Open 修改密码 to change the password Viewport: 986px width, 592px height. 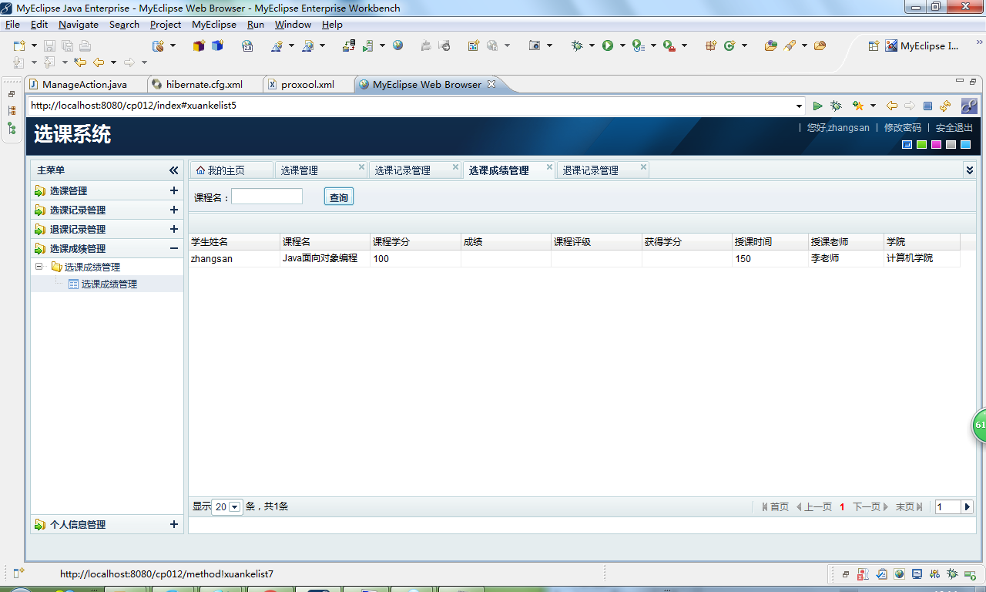pyautogui.click(x=902, y=128)
